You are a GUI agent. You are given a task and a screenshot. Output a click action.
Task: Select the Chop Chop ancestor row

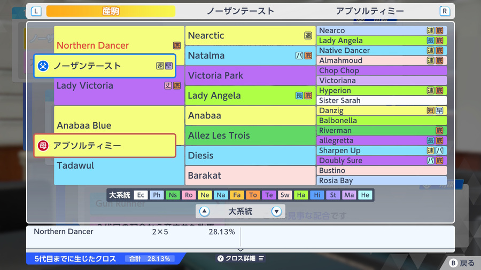click(382, 70)
